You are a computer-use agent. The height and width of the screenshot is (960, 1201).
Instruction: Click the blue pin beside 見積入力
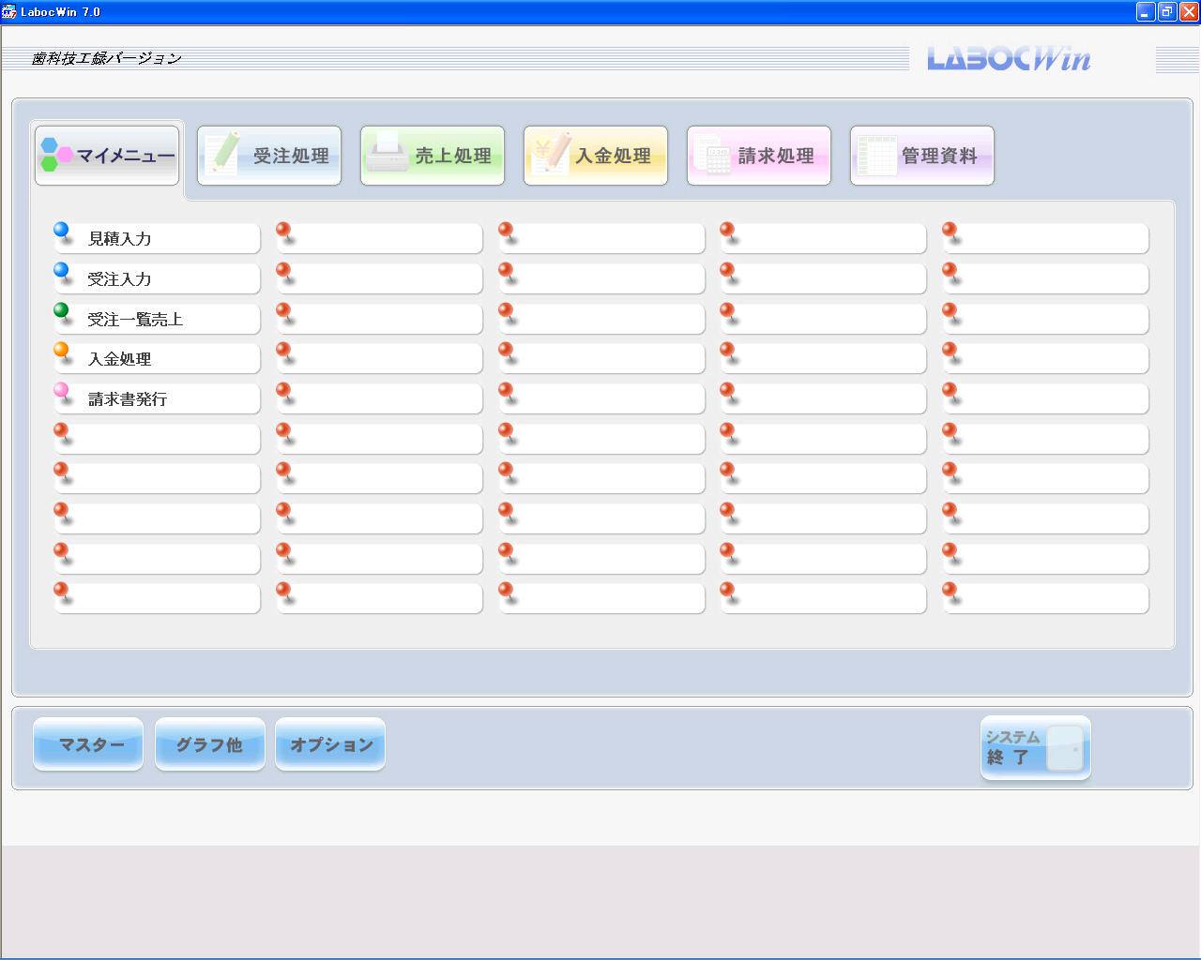62,231
